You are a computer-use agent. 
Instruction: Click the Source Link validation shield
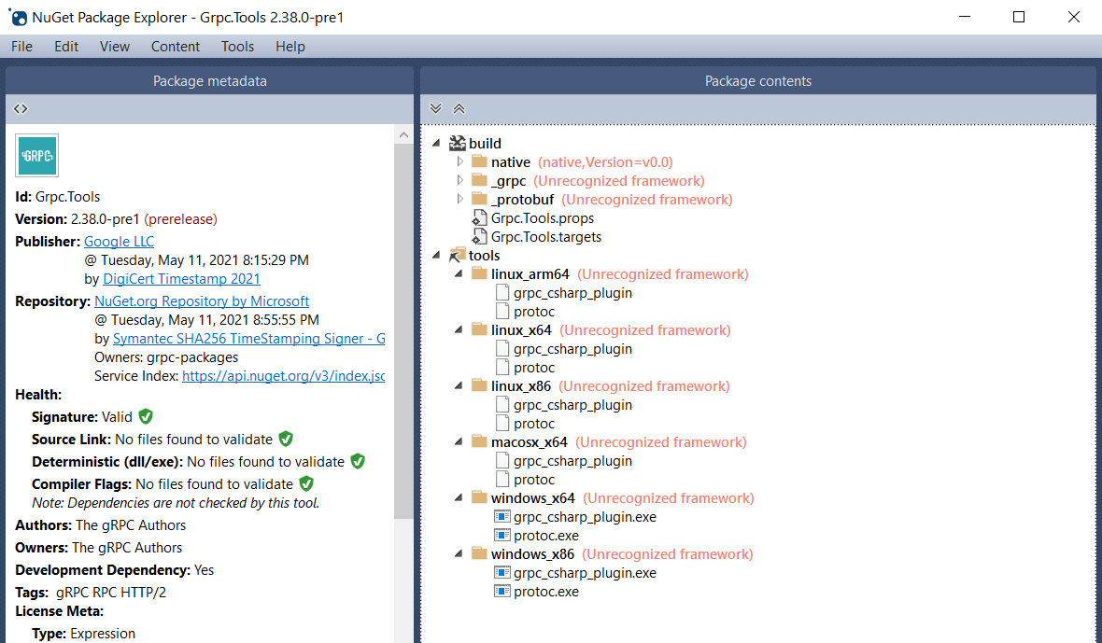(286, 439)
